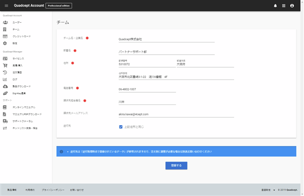Edit the phone number field 06-4802-1007
The height and width of the screenshot is (196, 304).
point(147,89)
